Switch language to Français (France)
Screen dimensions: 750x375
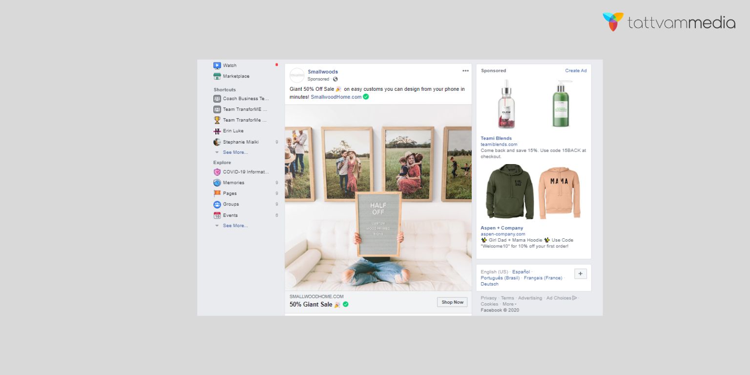pos(543,278)
